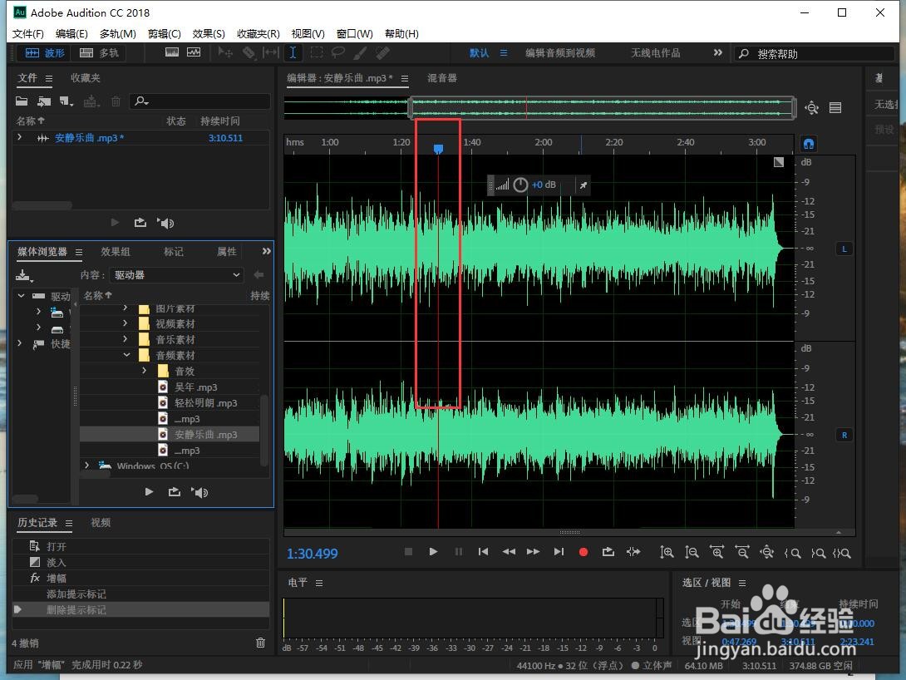Zoom to selection icon
The height and width of the screenshot is (680, 906).
[842, 553]
